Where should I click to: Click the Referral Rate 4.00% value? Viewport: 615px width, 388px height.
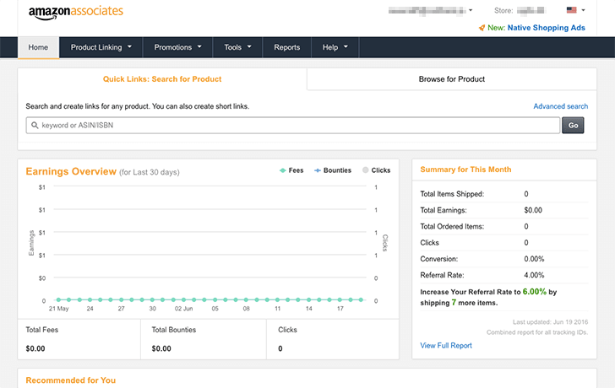(x=534, y=275)
